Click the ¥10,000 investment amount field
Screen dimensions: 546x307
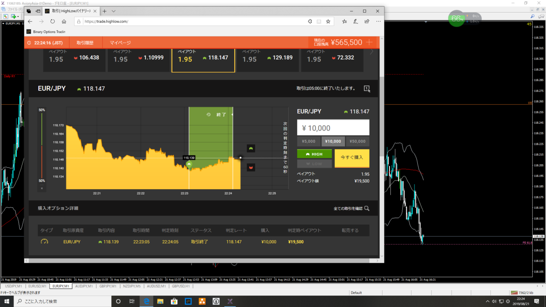coord(333,128)
